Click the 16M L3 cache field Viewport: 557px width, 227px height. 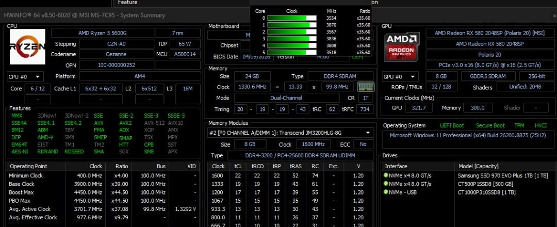click(x=188, y=88)
